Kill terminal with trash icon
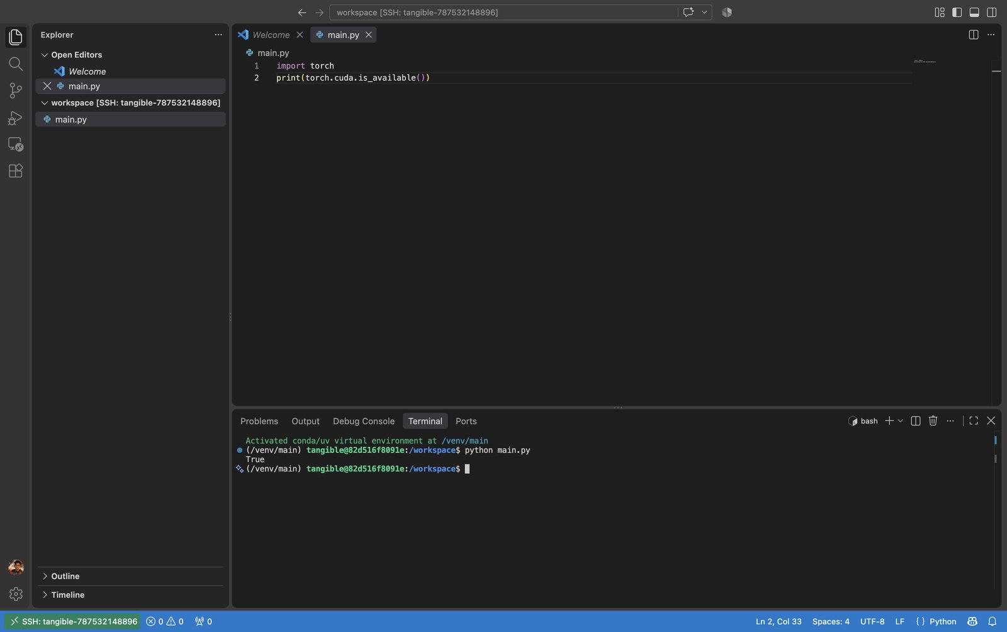This screenshot has width=1007, height=632. pos(933,420)
